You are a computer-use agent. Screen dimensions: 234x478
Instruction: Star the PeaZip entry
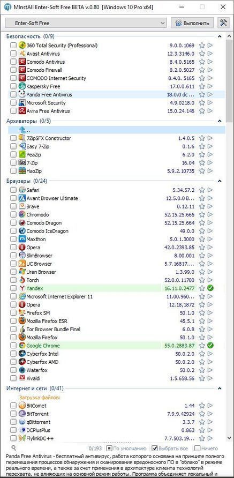pos(202,154)
